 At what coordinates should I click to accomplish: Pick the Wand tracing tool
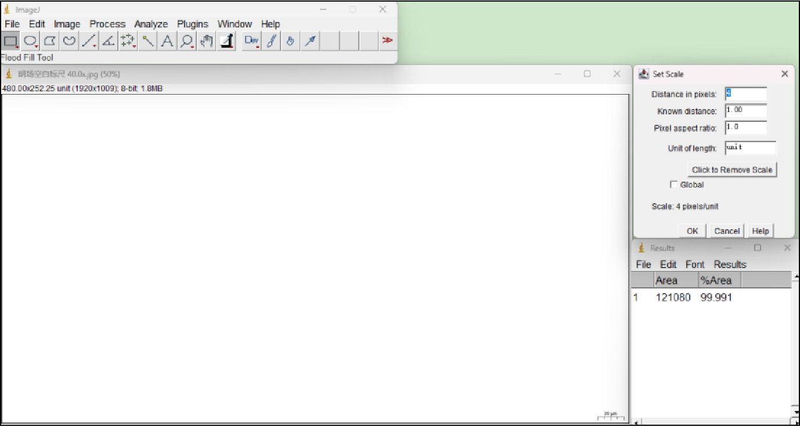pos(148,41)
